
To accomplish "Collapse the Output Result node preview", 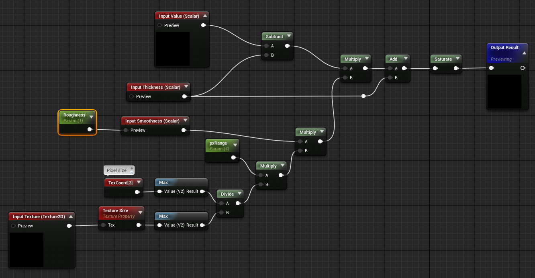I will [x=524, y=53].
